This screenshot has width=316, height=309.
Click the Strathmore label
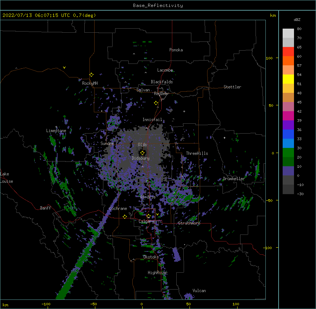coord(189,223)
